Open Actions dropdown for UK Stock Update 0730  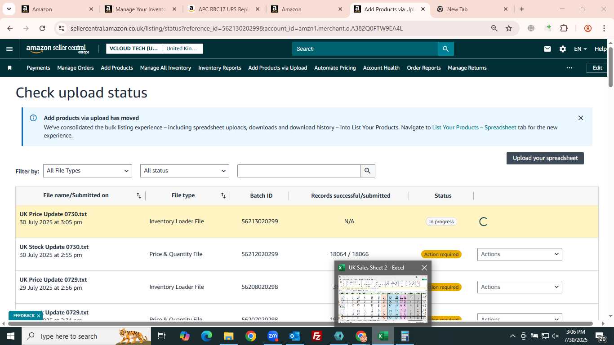(520, 254)
